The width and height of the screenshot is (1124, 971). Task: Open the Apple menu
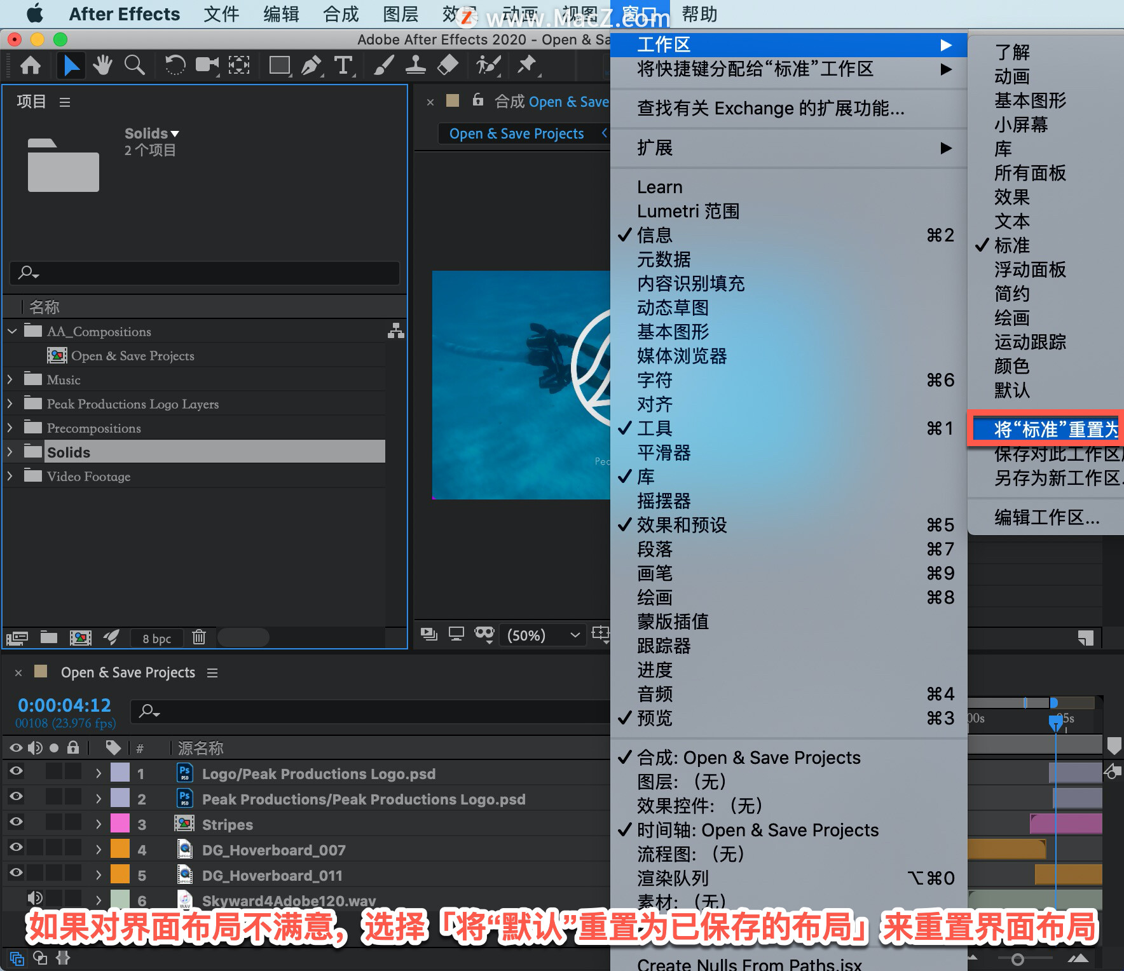(x=35, y=13)
